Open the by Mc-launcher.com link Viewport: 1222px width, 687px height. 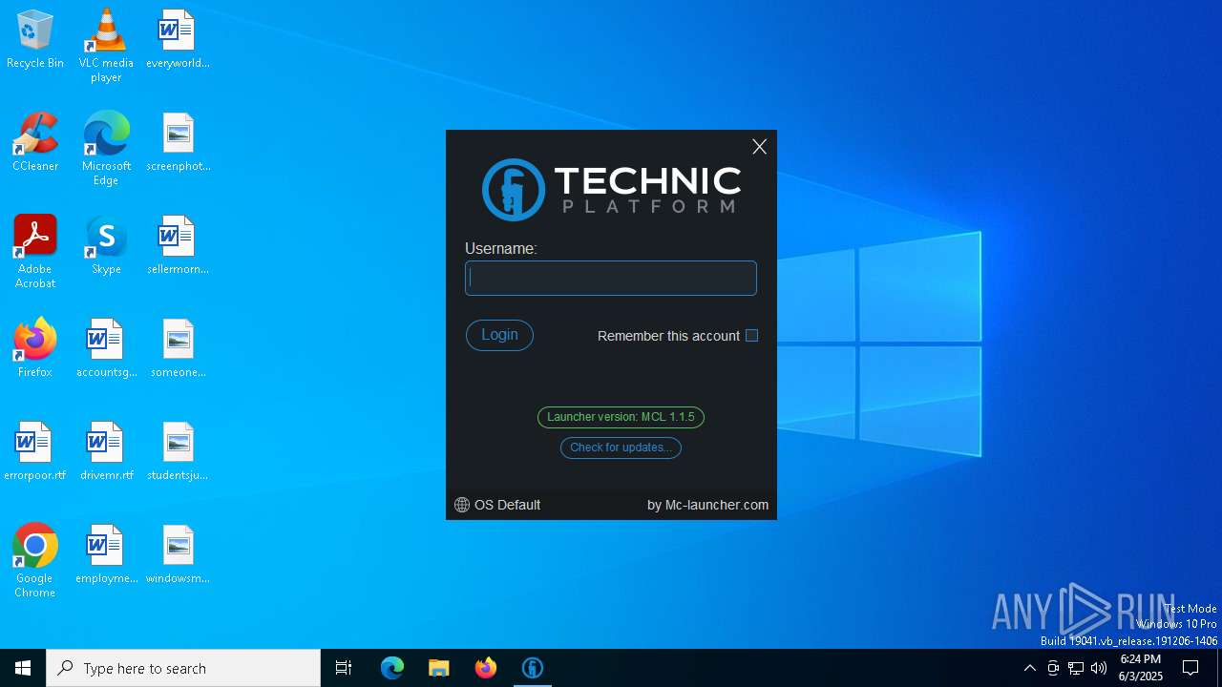pos(707,505)
